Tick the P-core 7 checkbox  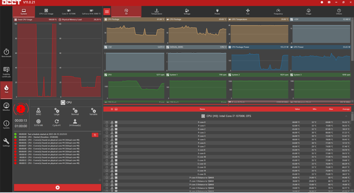107,147
